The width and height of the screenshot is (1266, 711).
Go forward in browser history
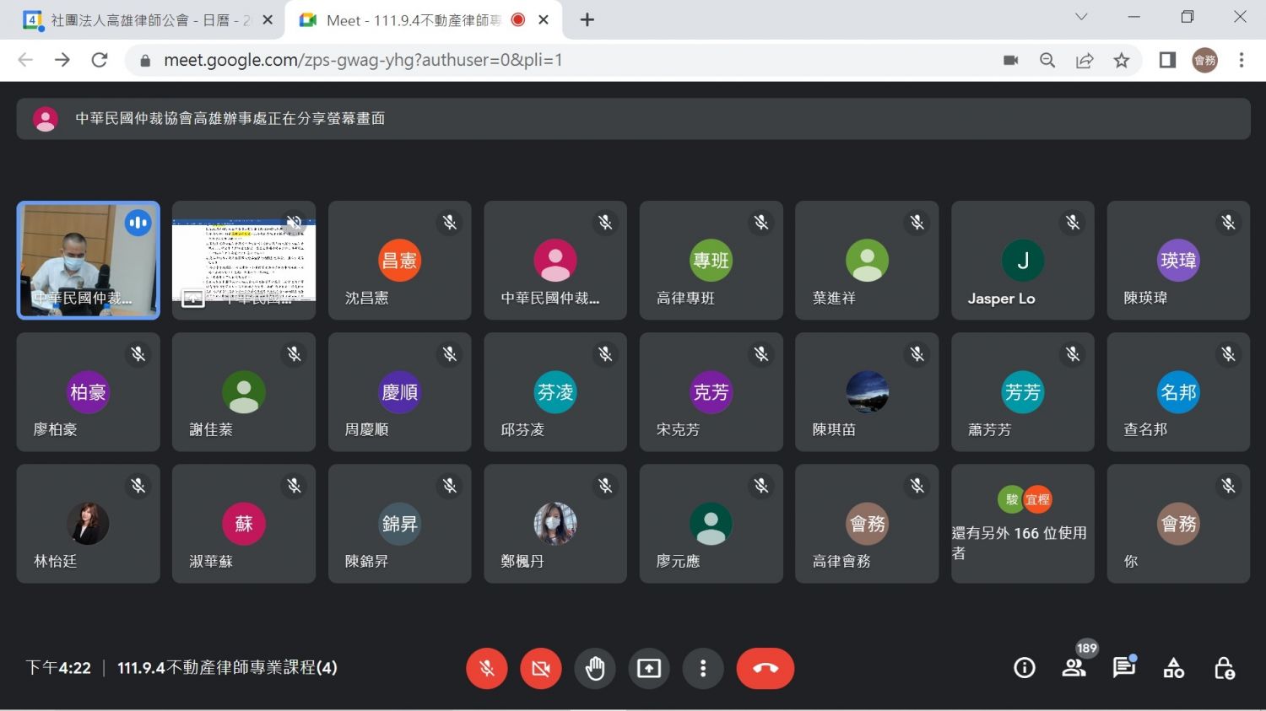click(x=62, y=60)
